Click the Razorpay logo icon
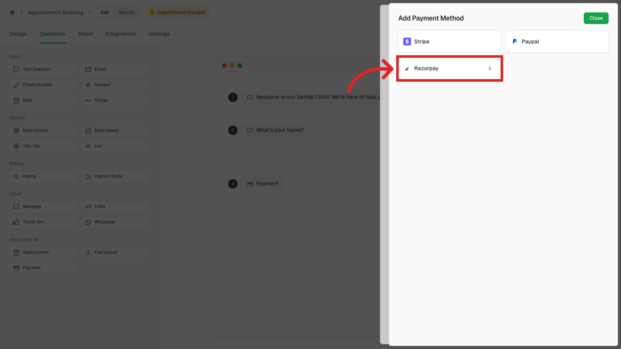 (x=407, y=69)
